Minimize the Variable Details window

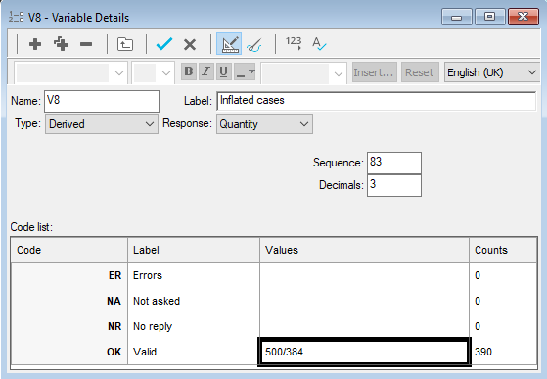(x=456, y=17)
